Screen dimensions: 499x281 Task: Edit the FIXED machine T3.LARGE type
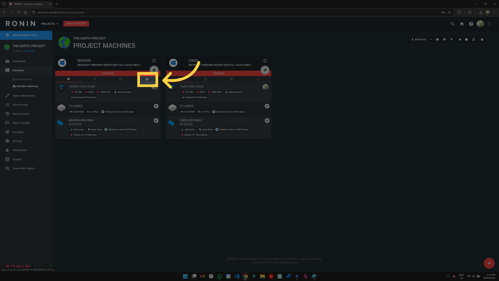[x=267, y=106]
